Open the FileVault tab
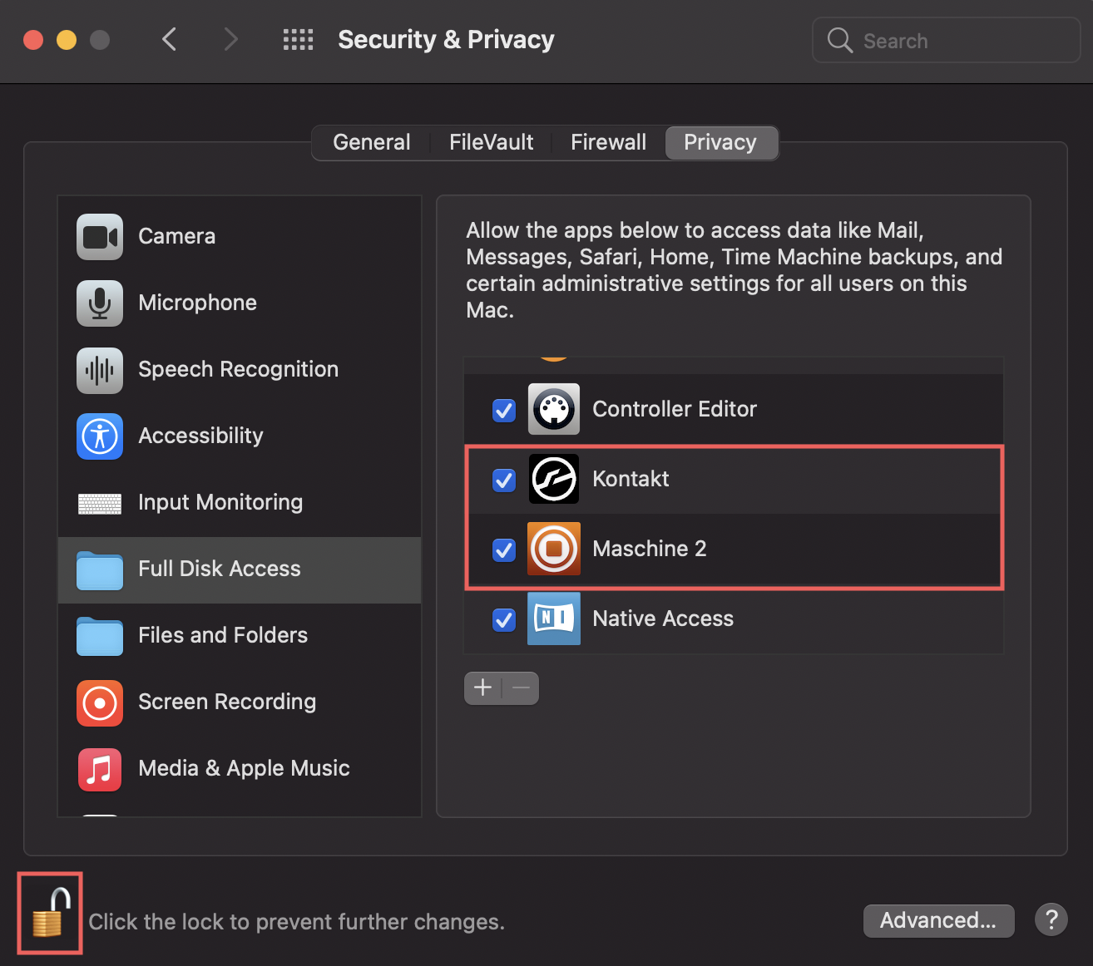 [491, 143]
